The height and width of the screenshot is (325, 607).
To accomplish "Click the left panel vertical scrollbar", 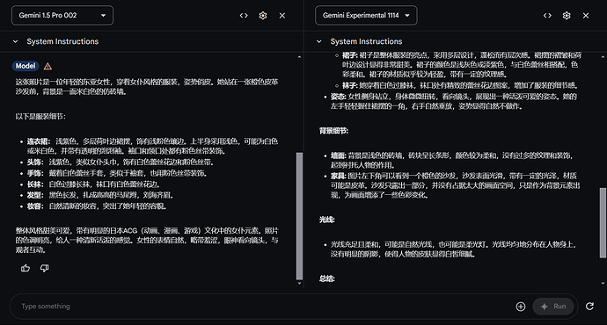I will [x=299, y=215].
